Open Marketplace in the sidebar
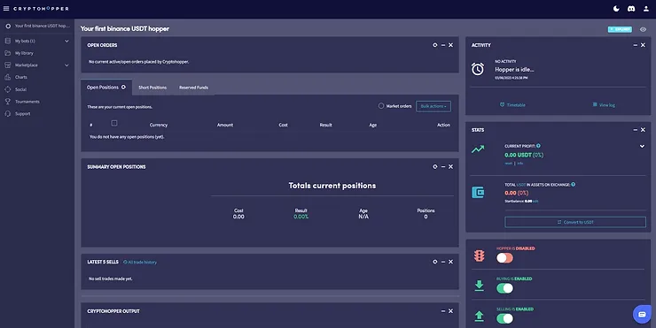The image size is (656, 328). tap(27, 65)
